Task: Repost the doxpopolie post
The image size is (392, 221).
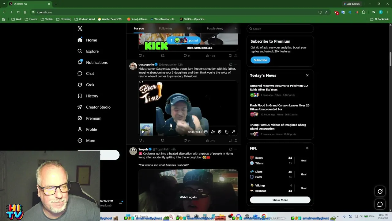Action: pyautogui.click(x=163, y=141)
